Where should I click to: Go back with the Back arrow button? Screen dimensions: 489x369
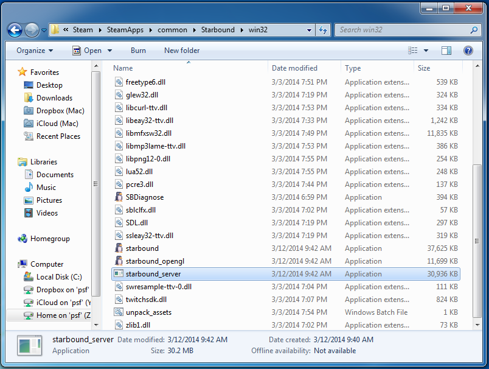(x=15, y=30)
